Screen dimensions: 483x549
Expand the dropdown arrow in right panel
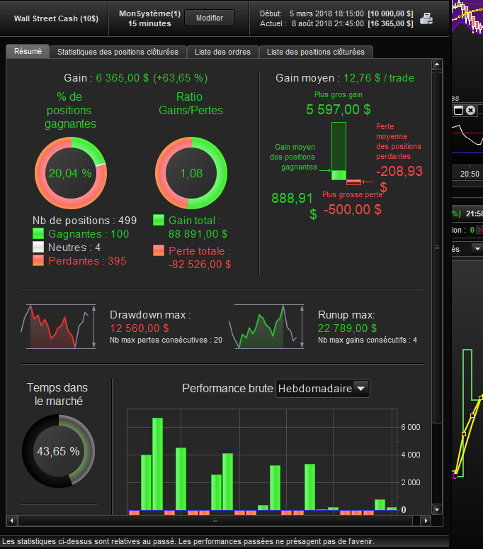pos(477,248)
